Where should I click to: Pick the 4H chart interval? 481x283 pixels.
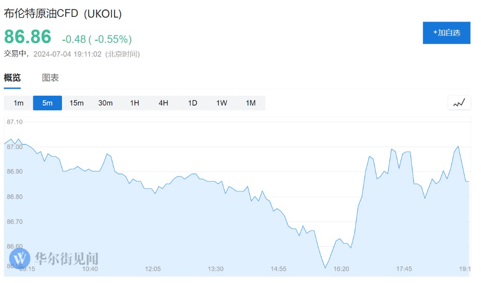pyautogui.click(x=163, y=103)
